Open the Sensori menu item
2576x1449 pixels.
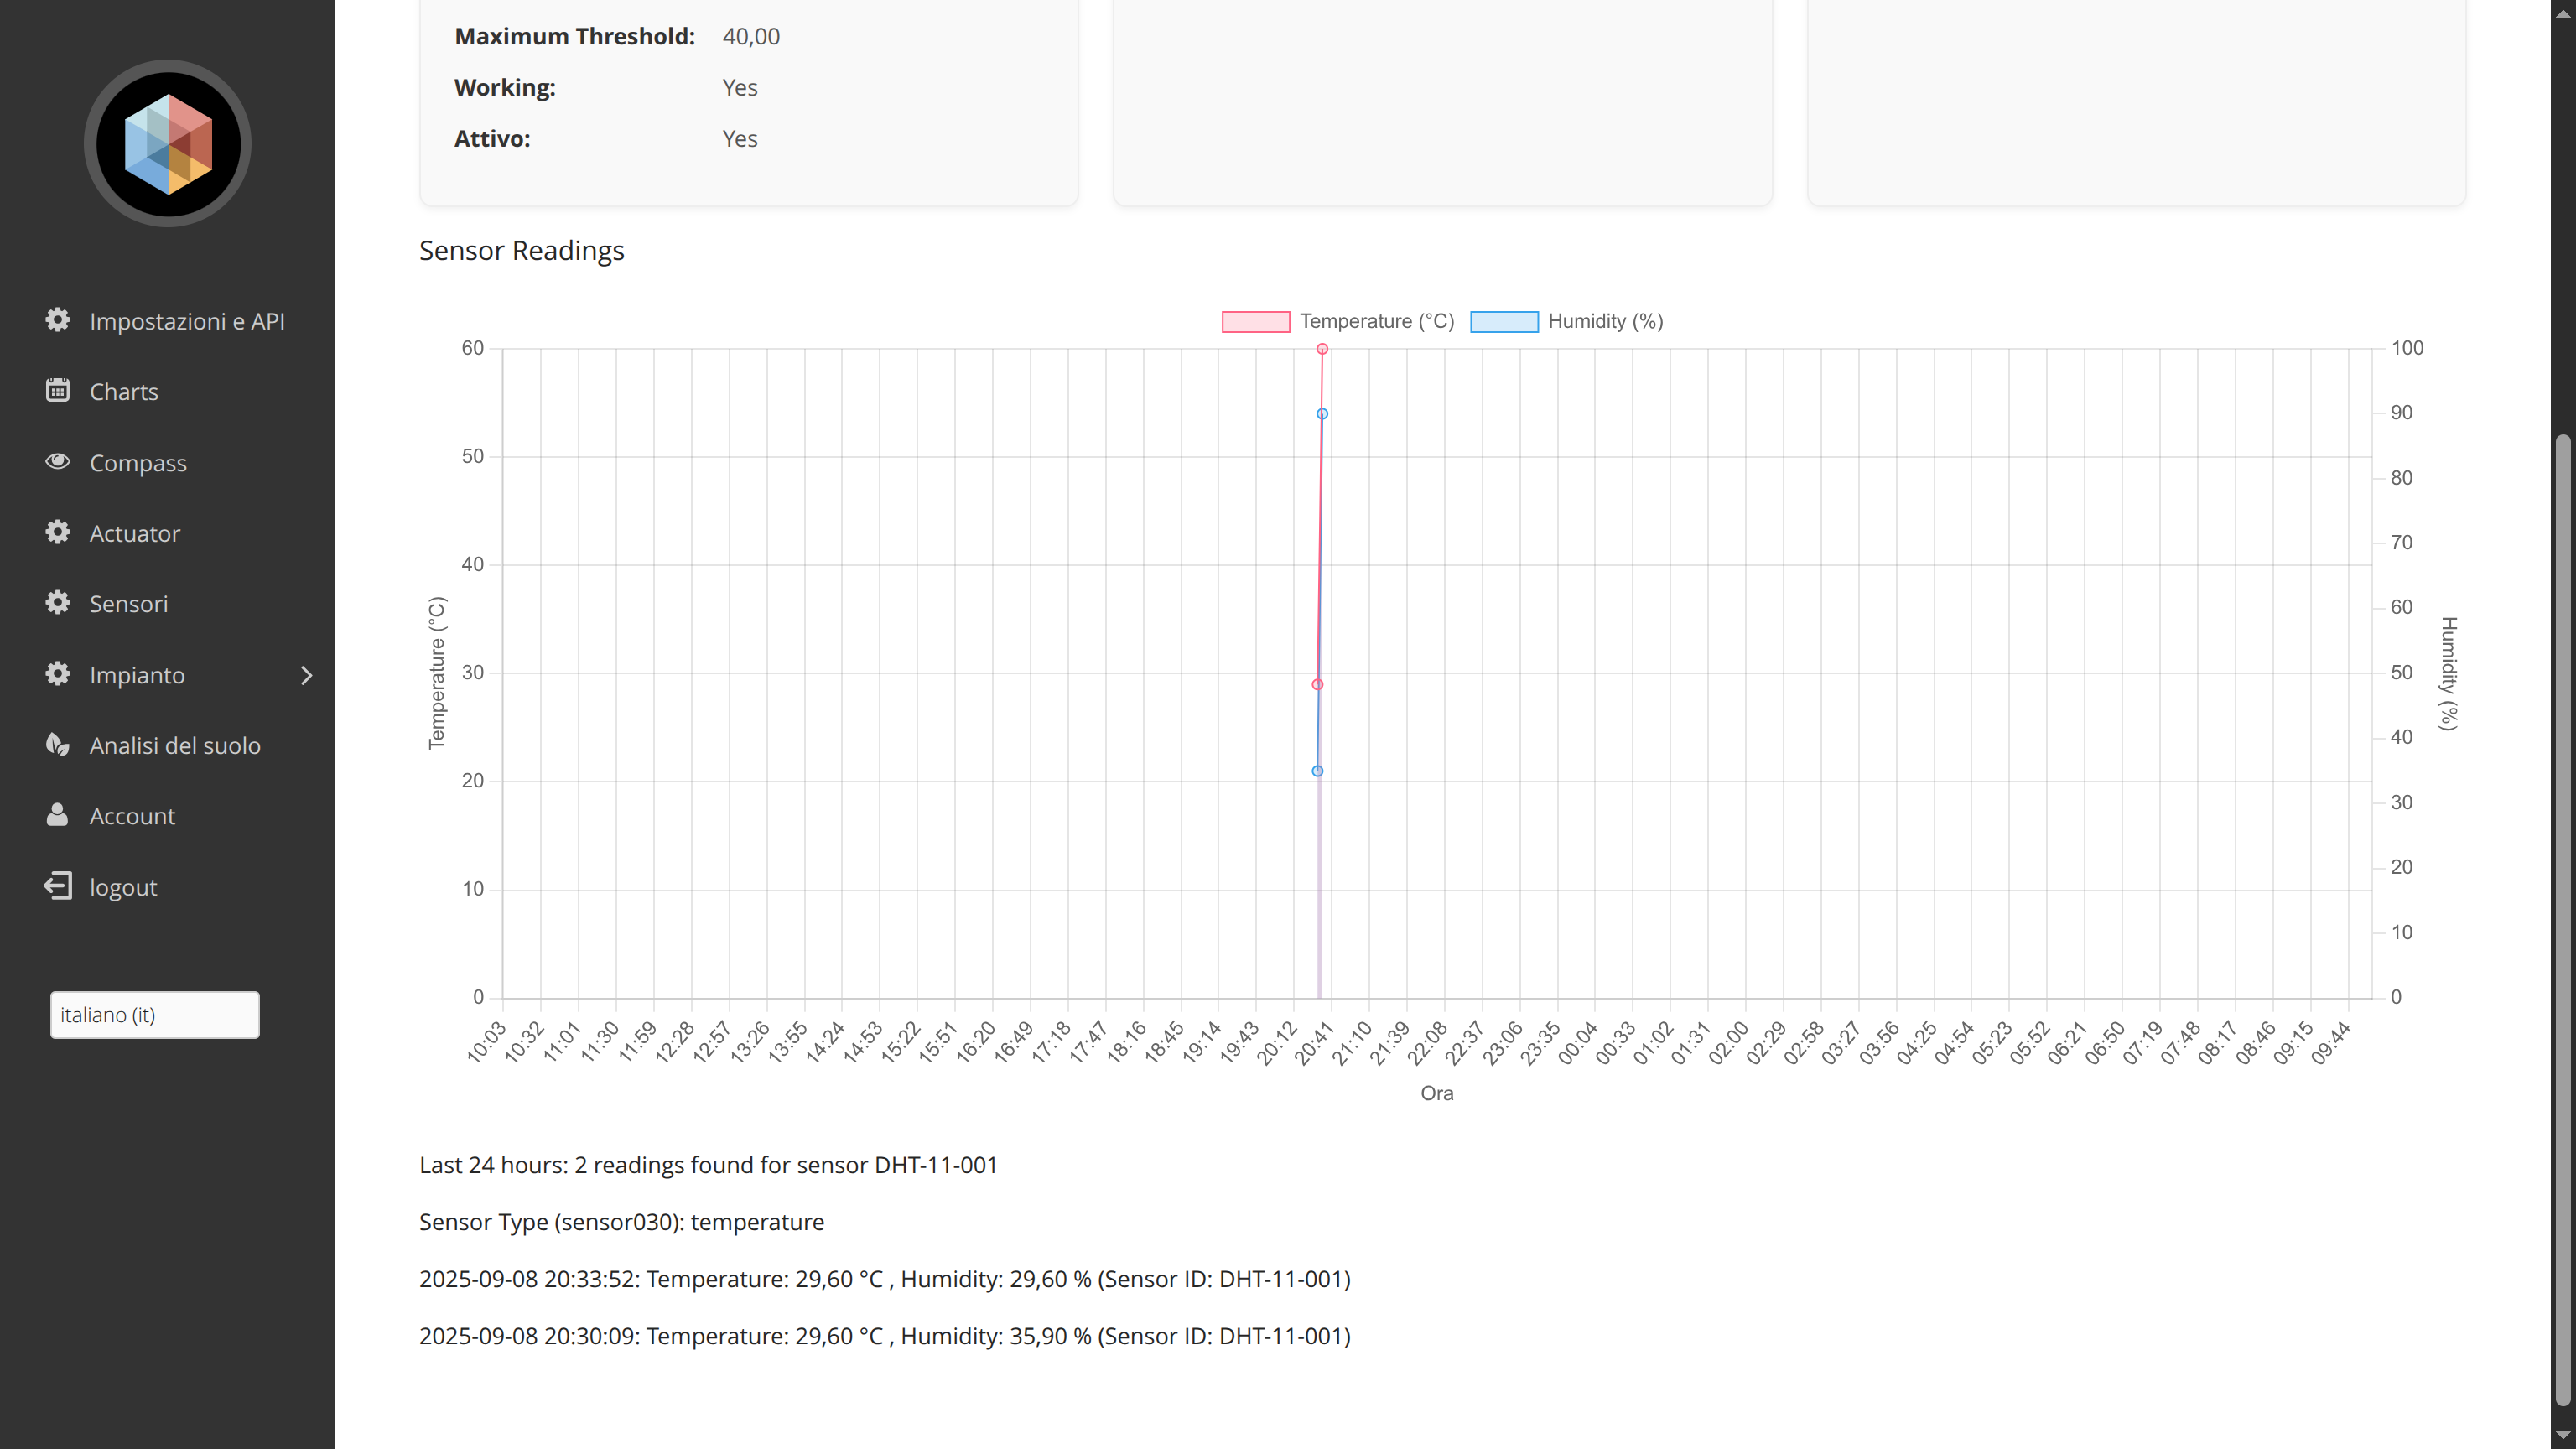pos(129,604)
